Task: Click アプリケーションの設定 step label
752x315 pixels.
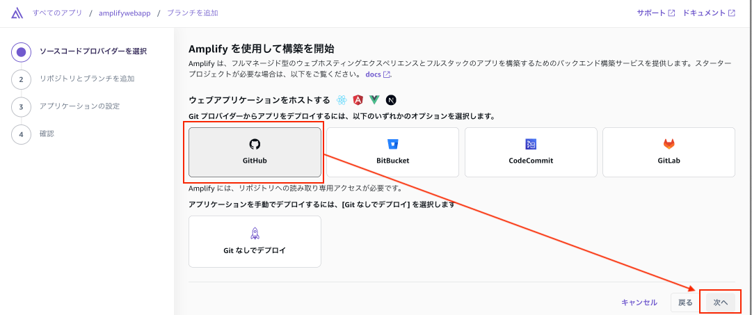Action: click(x=79, y=106)
